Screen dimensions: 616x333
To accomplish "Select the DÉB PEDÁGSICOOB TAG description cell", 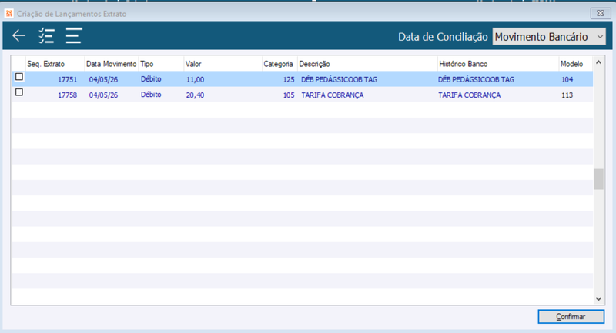I will pos(339,79).
